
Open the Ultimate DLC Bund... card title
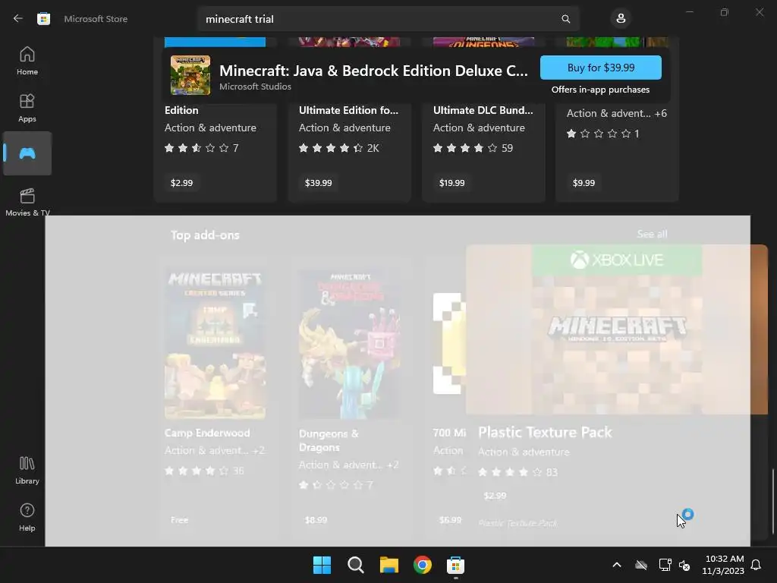pos(483,110)
